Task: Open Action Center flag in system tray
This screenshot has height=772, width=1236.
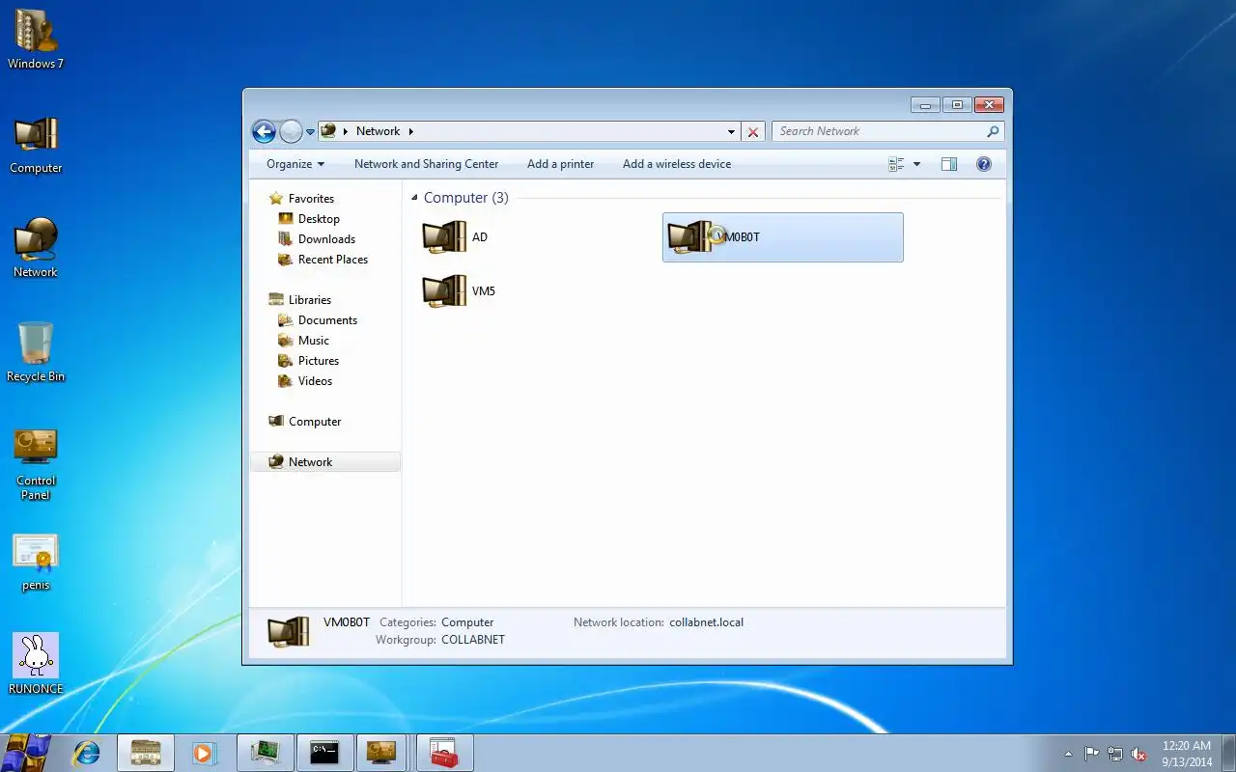Action: 1091,754
